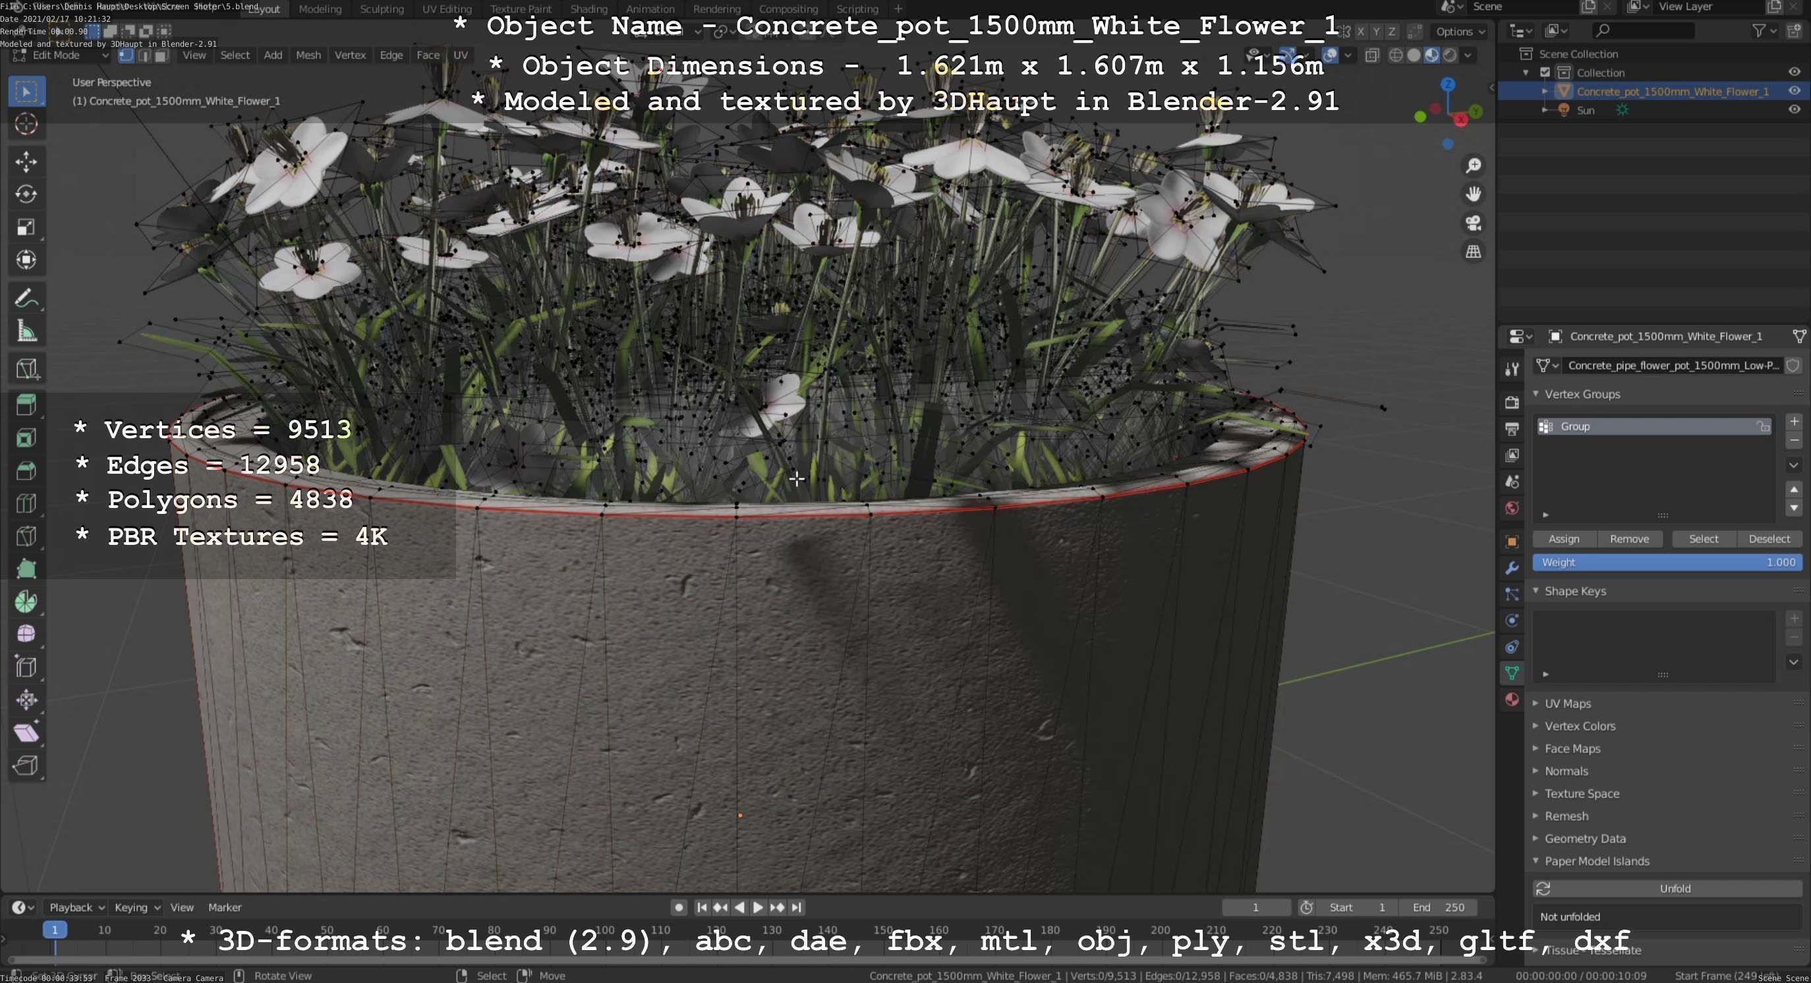This screenshot has width=1811, height=983.
Task: Open Material properties tab
Action: 1512,699
